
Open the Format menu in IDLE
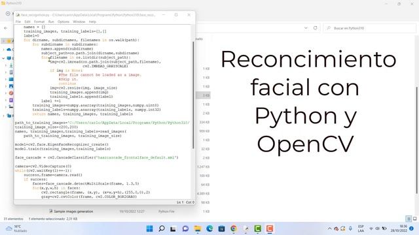[39, 22]
